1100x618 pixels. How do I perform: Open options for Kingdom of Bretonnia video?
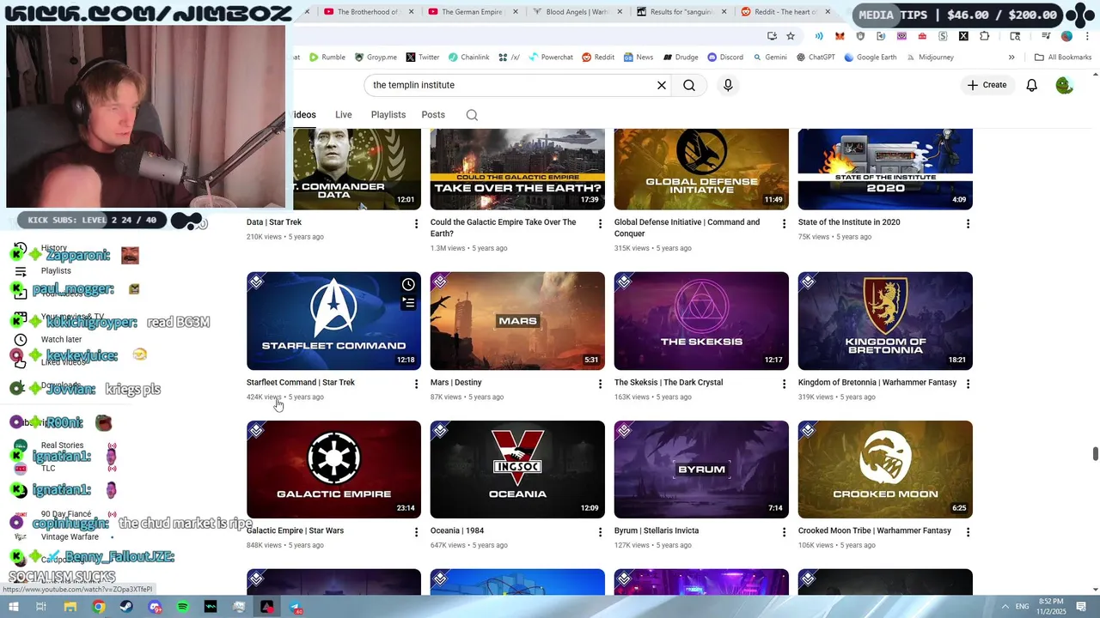968,384
